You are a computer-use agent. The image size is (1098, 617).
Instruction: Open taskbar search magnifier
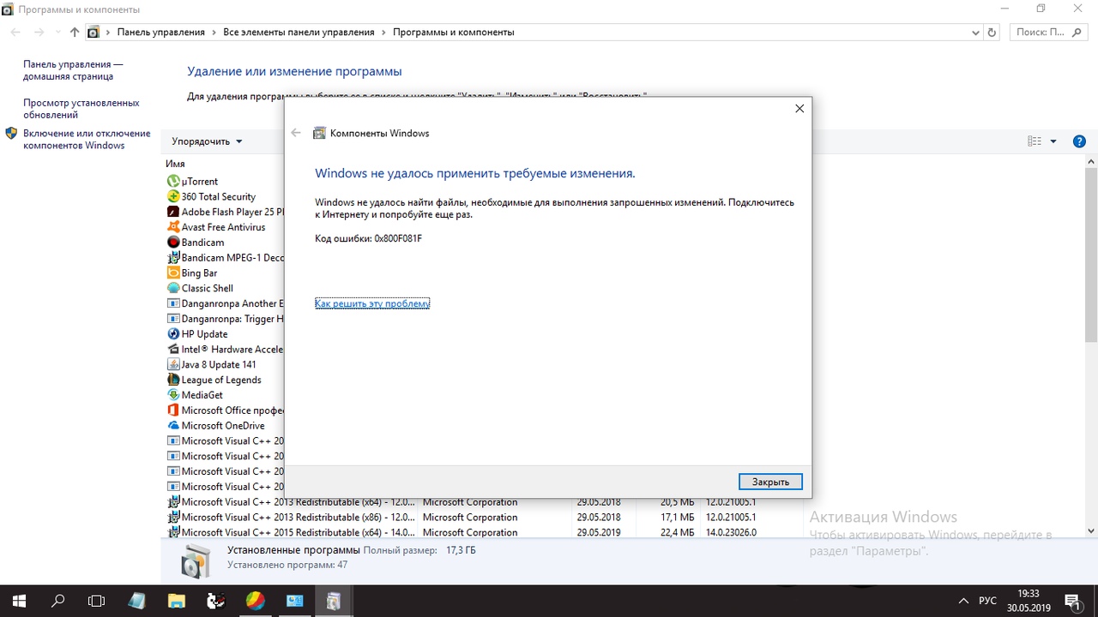[58, 601]
